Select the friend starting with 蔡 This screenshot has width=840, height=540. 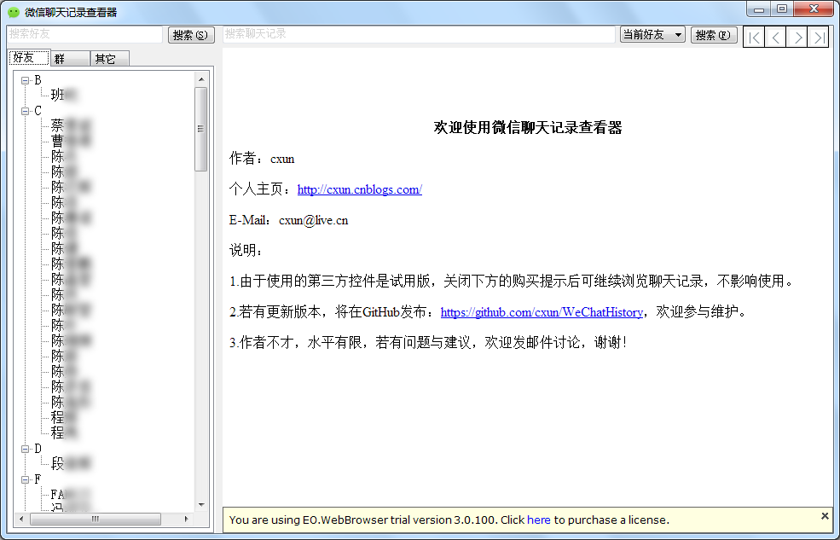click(x=71, y=126)
